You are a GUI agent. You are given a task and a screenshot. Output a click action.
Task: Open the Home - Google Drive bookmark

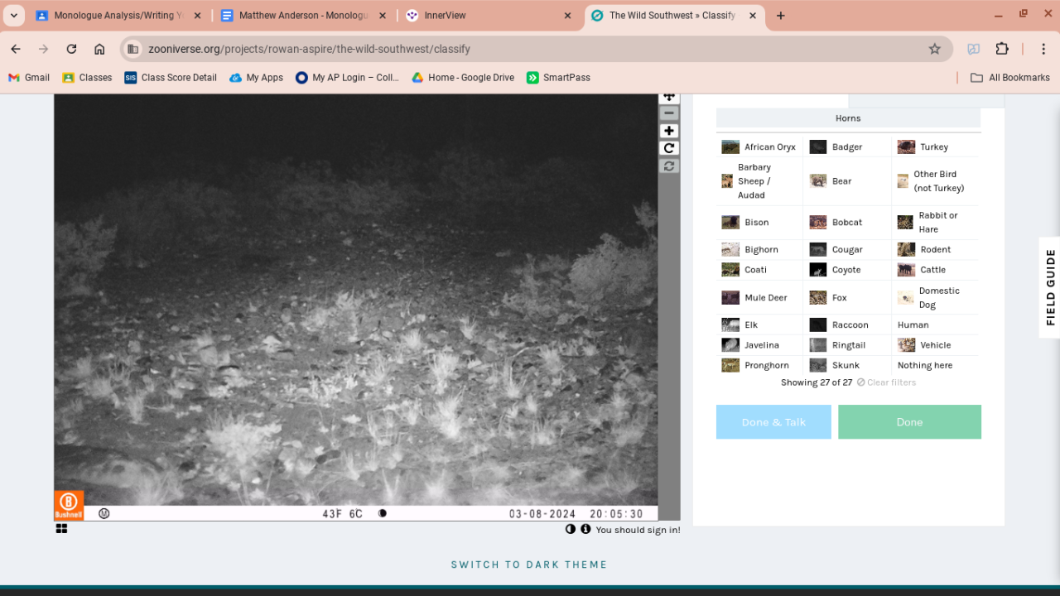click(463, 78)
